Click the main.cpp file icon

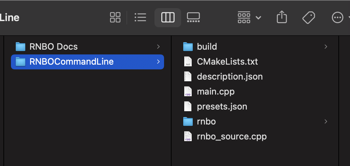(x=188, y=92)
